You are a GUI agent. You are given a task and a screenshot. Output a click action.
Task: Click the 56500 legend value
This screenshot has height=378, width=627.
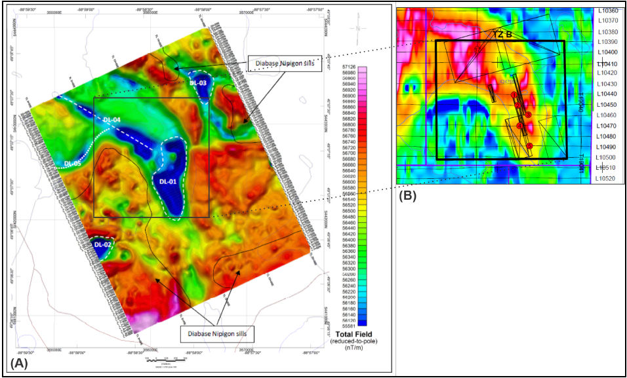point(348,210)
